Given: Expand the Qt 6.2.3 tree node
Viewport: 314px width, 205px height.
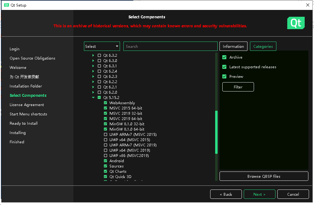Looking at the screenshot, I should 93,77.
